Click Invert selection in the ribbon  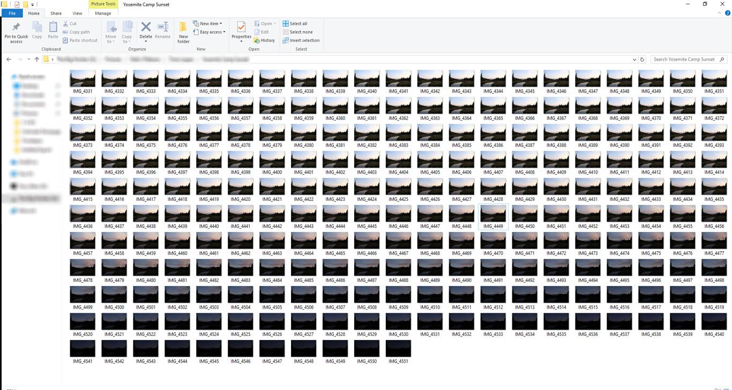(301, 40)
